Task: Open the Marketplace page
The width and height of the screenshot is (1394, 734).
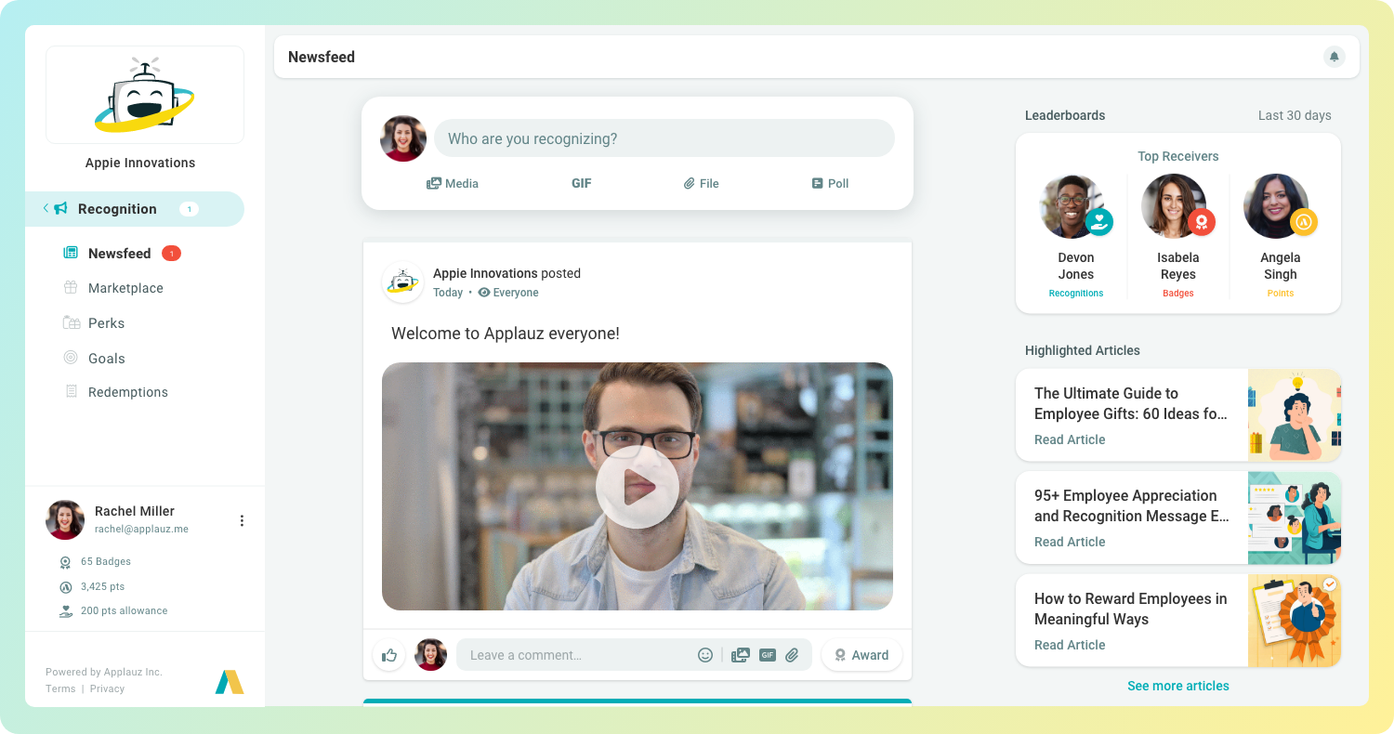Action: pyautogui.click(x=124, y=288)
